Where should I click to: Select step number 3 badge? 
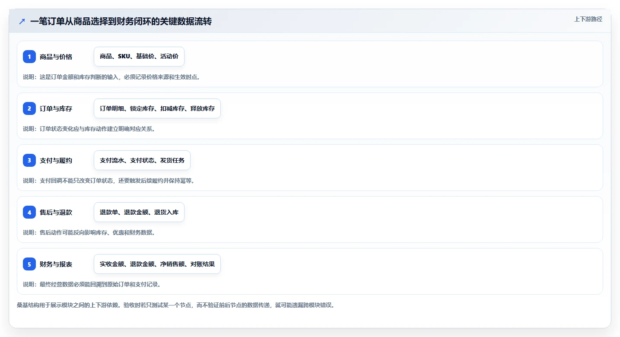(29, 160)
